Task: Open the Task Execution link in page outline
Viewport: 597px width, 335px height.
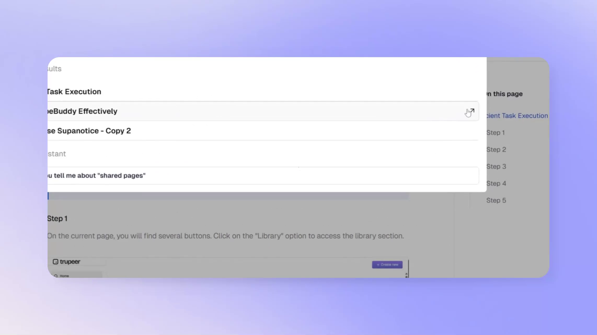Action: [516, 116]
